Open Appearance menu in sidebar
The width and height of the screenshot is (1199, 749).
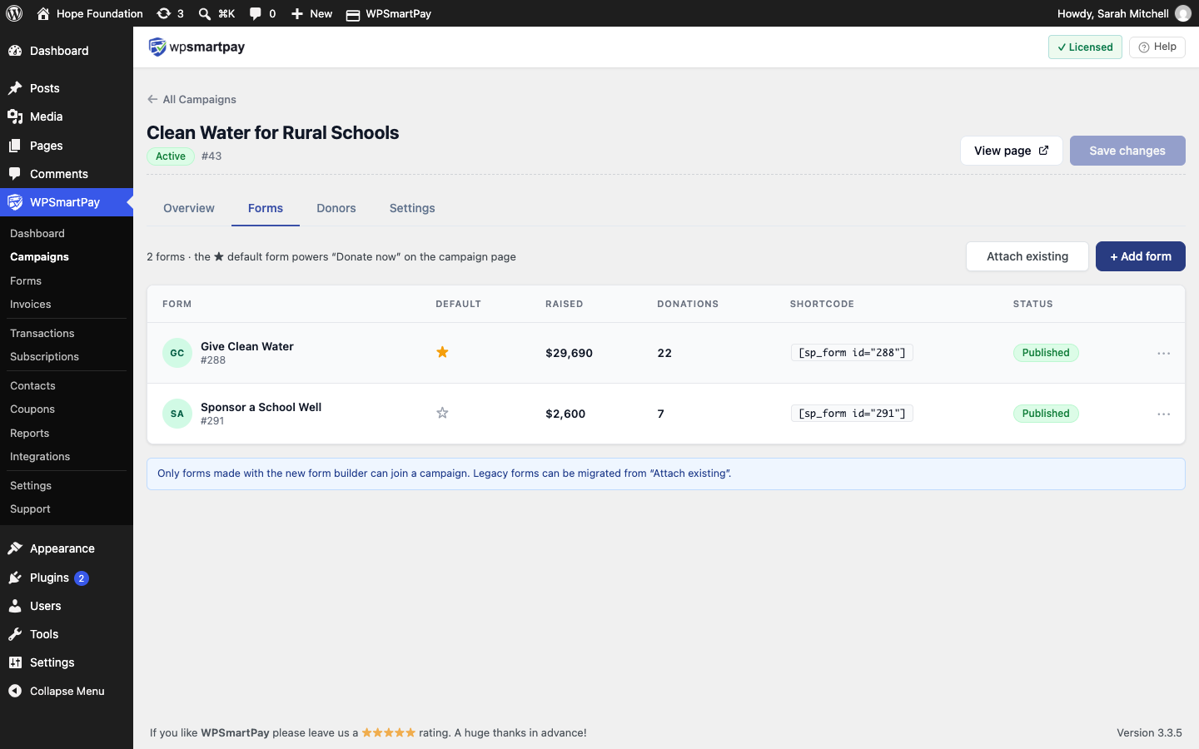click(x=67, y=548)
